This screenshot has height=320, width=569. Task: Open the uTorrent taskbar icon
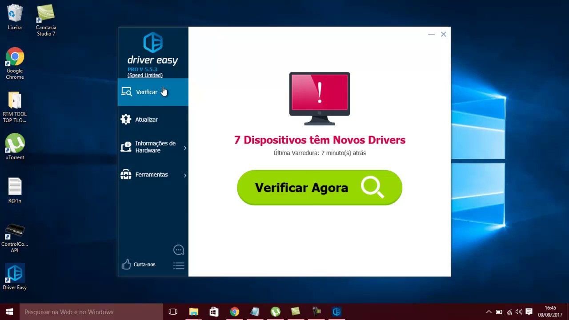(x=275, y=312)
